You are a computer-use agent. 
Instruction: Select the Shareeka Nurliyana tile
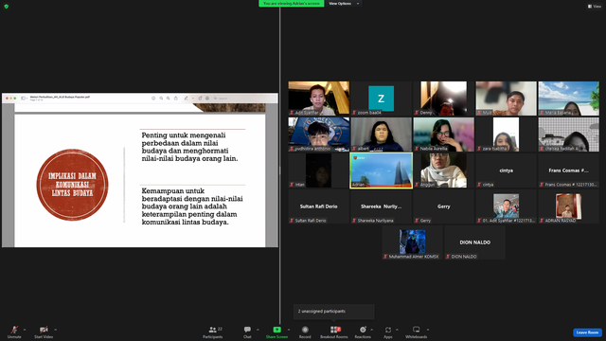381,206
